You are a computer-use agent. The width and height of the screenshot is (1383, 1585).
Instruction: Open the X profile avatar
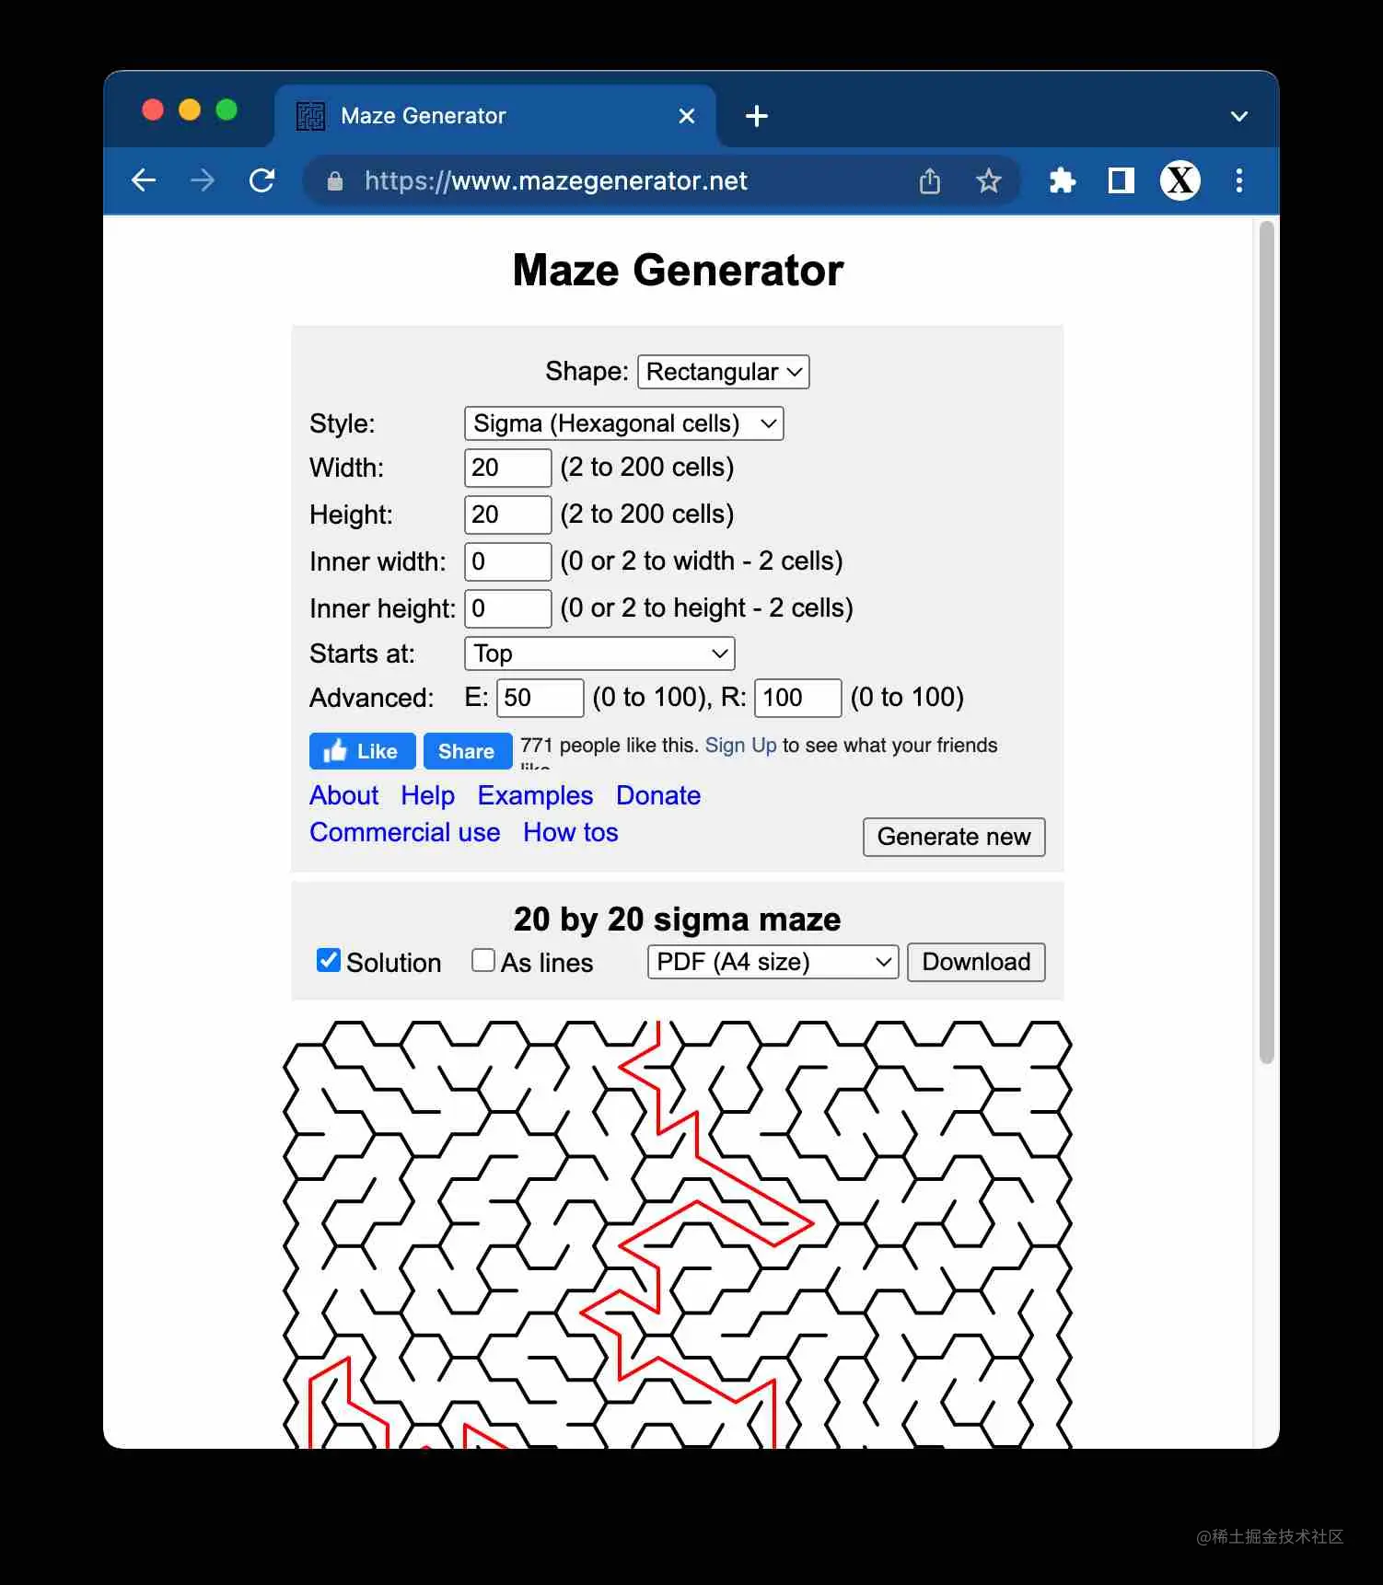pyautogui.click(x=1180, y=180)
